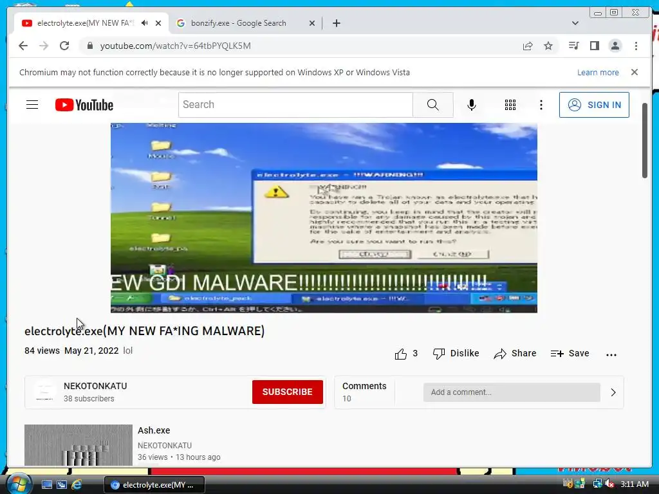Dismiss the unsupported Windows warning bar
This screenshot has width=659, height=494.
pyautogui.click(x=635, y=72)
